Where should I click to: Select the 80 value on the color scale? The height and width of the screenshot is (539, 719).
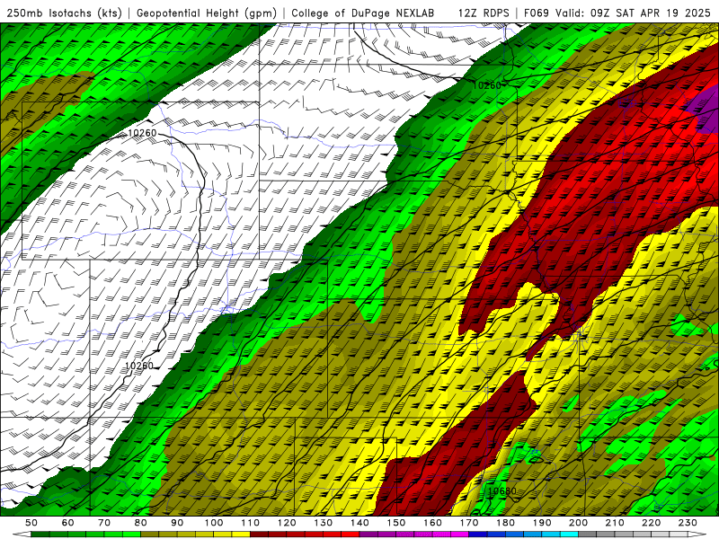tap(141, 523)
